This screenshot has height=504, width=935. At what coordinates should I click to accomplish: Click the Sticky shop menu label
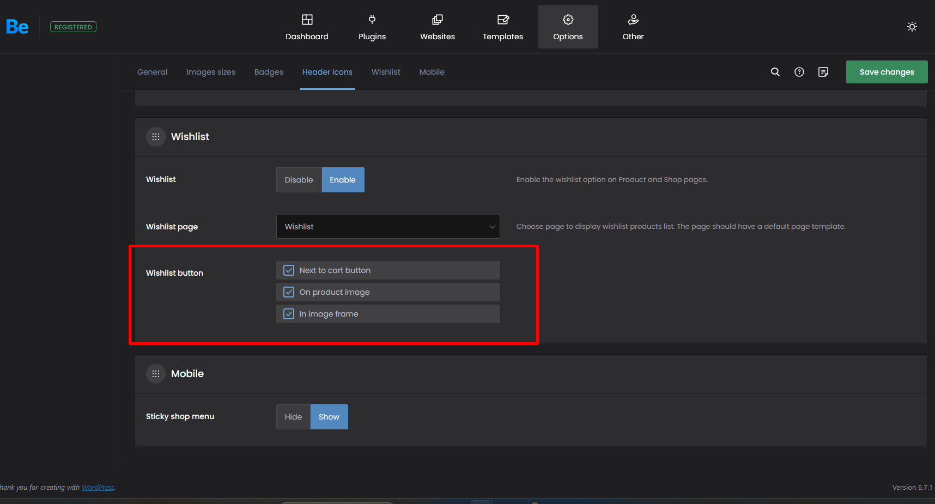tap(180, 416)
